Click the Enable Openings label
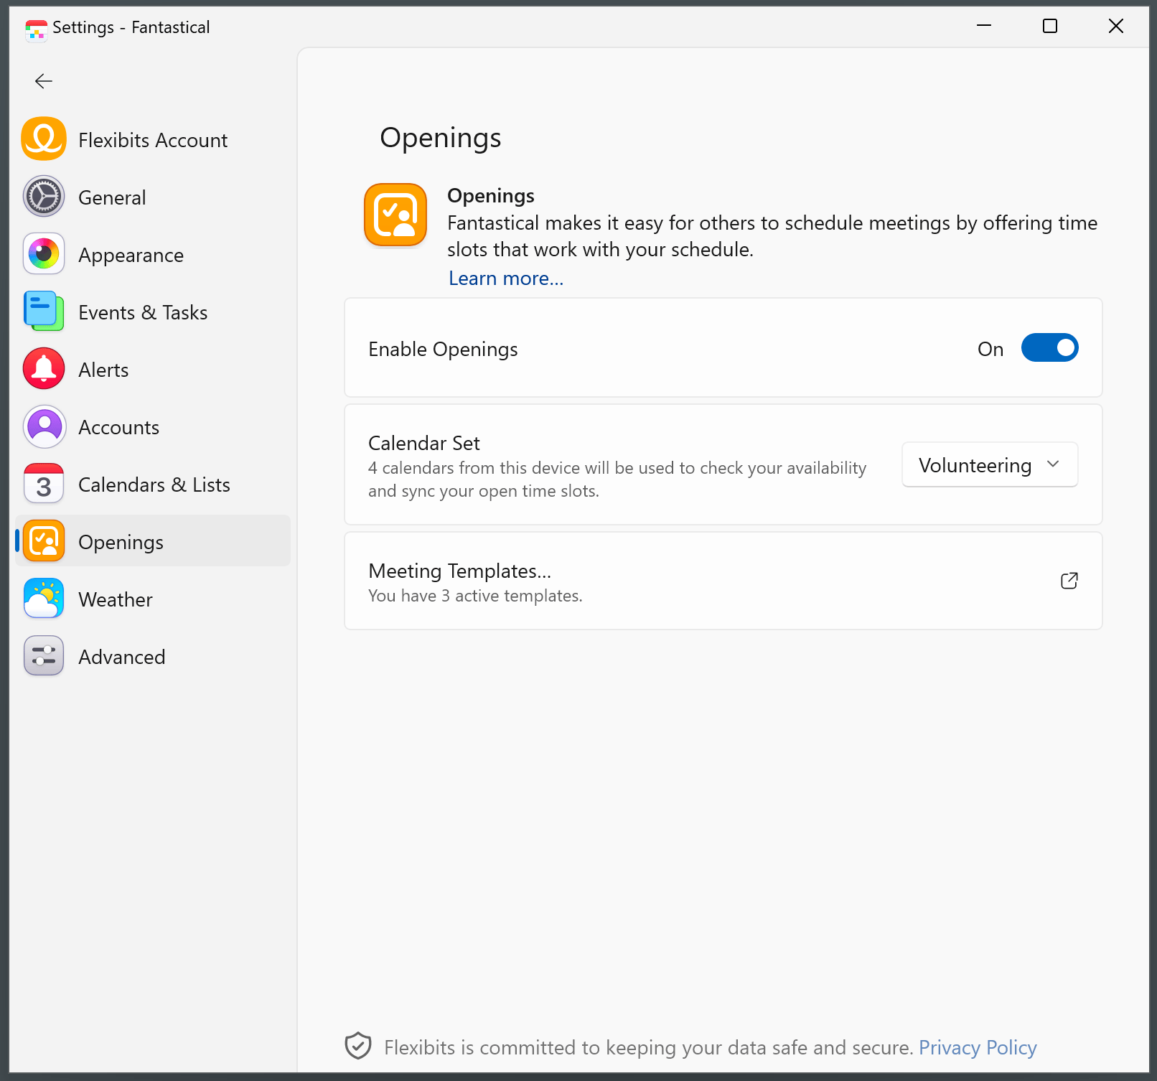The height and width of the screenshot is (1081, 1157). pos(443,349)
